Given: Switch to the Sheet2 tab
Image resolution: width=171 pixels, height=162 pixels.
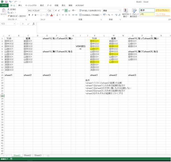Looking at the screenshot, I should coord(27,155).
